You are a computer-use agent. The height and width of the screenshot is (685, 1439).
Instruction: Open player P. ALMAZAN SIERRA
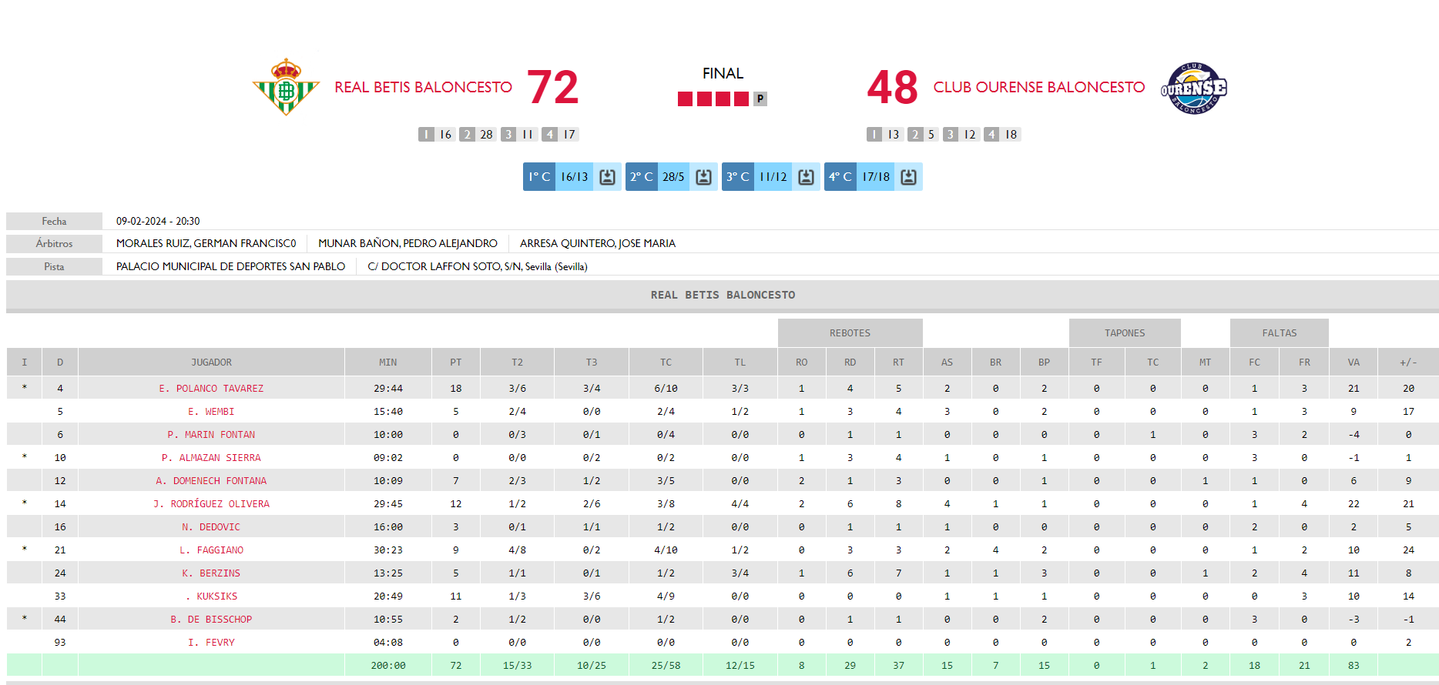click(211, 458)
